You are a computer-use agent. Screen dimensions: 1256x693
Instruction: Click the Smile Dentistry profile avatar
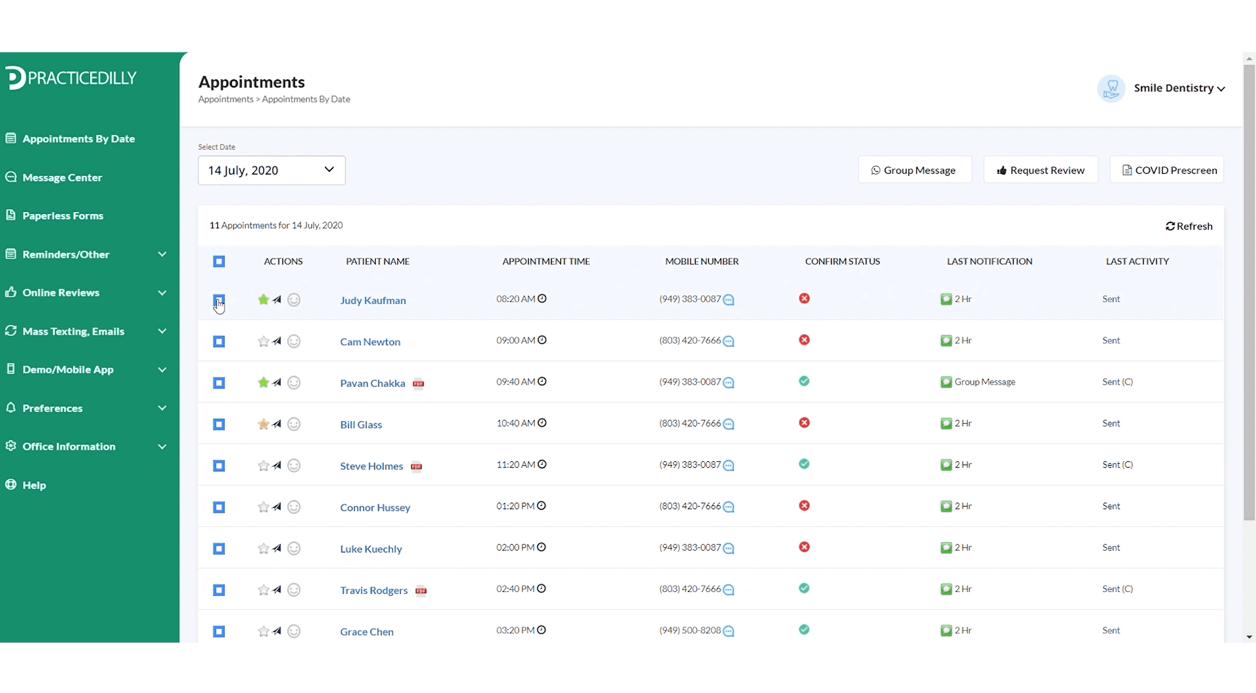1111,88
